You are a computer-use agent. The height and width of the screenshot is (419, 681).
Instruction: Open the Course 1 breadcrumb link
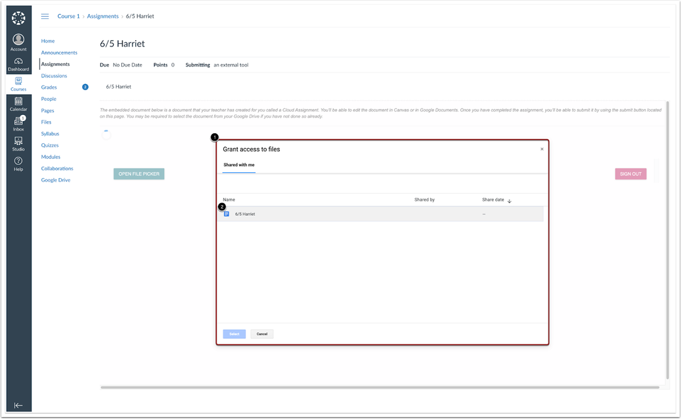point(68,16)
